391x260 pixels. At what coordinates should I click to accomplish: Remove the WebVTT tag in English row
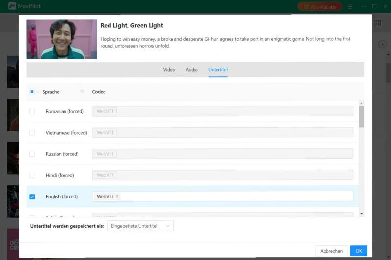pyautogui.click(x=117, y=196)
